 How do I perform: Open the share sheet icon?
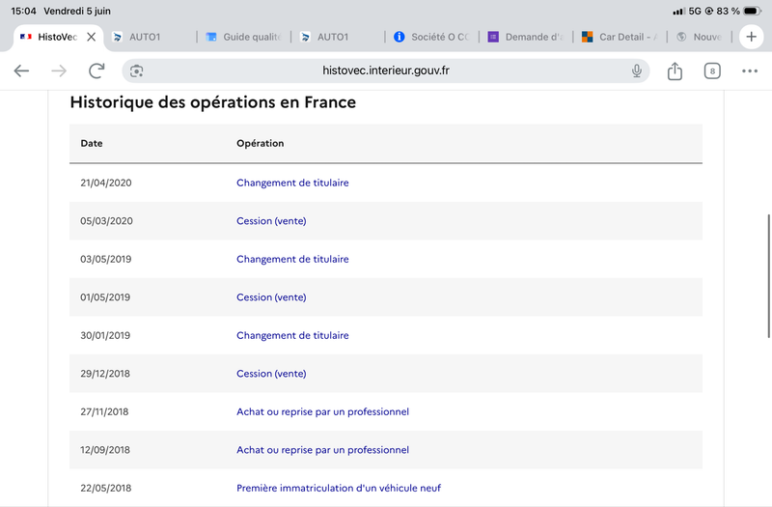pyautogui.click(x=675, y=70)
